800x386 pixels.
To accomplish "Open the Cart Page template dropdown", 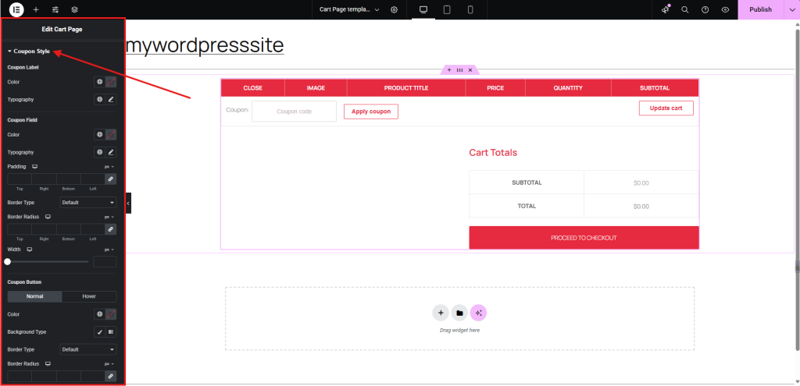I will (x=349, y=9).
